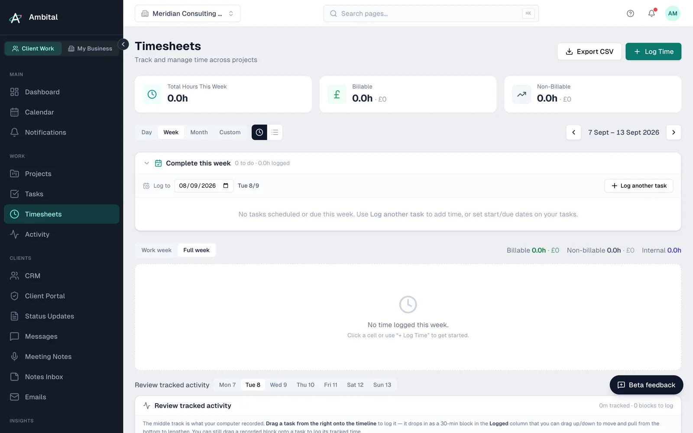
Task: Select the Work week toggle
Action: (x=156, y=250)
